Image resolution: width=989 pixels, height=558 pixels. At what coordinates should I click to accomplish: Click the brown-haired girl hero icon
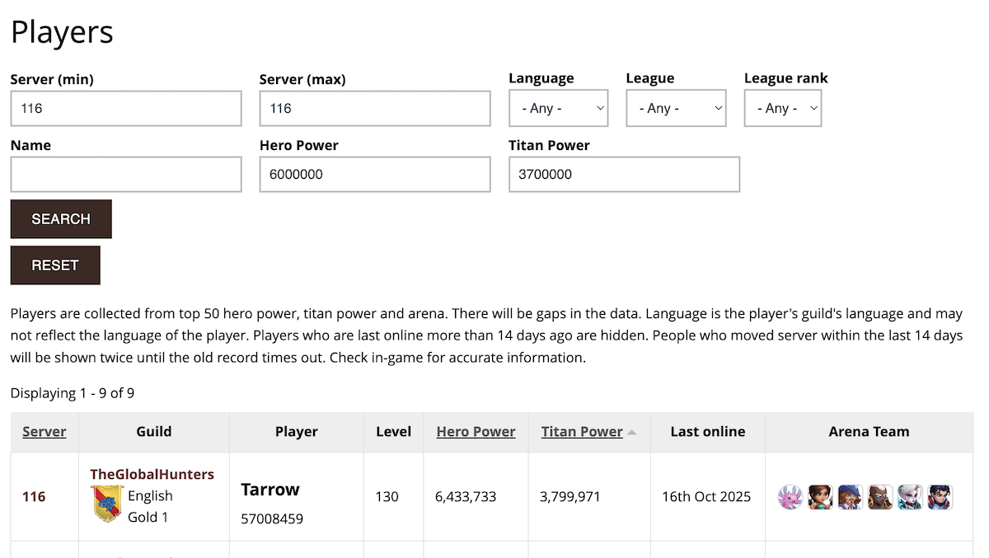[x=819, y=497]
